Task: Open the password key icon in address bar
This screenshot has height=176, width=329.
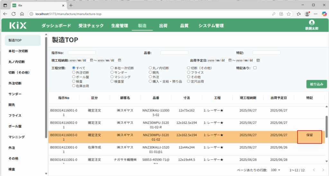Action: tap(274, 14)
